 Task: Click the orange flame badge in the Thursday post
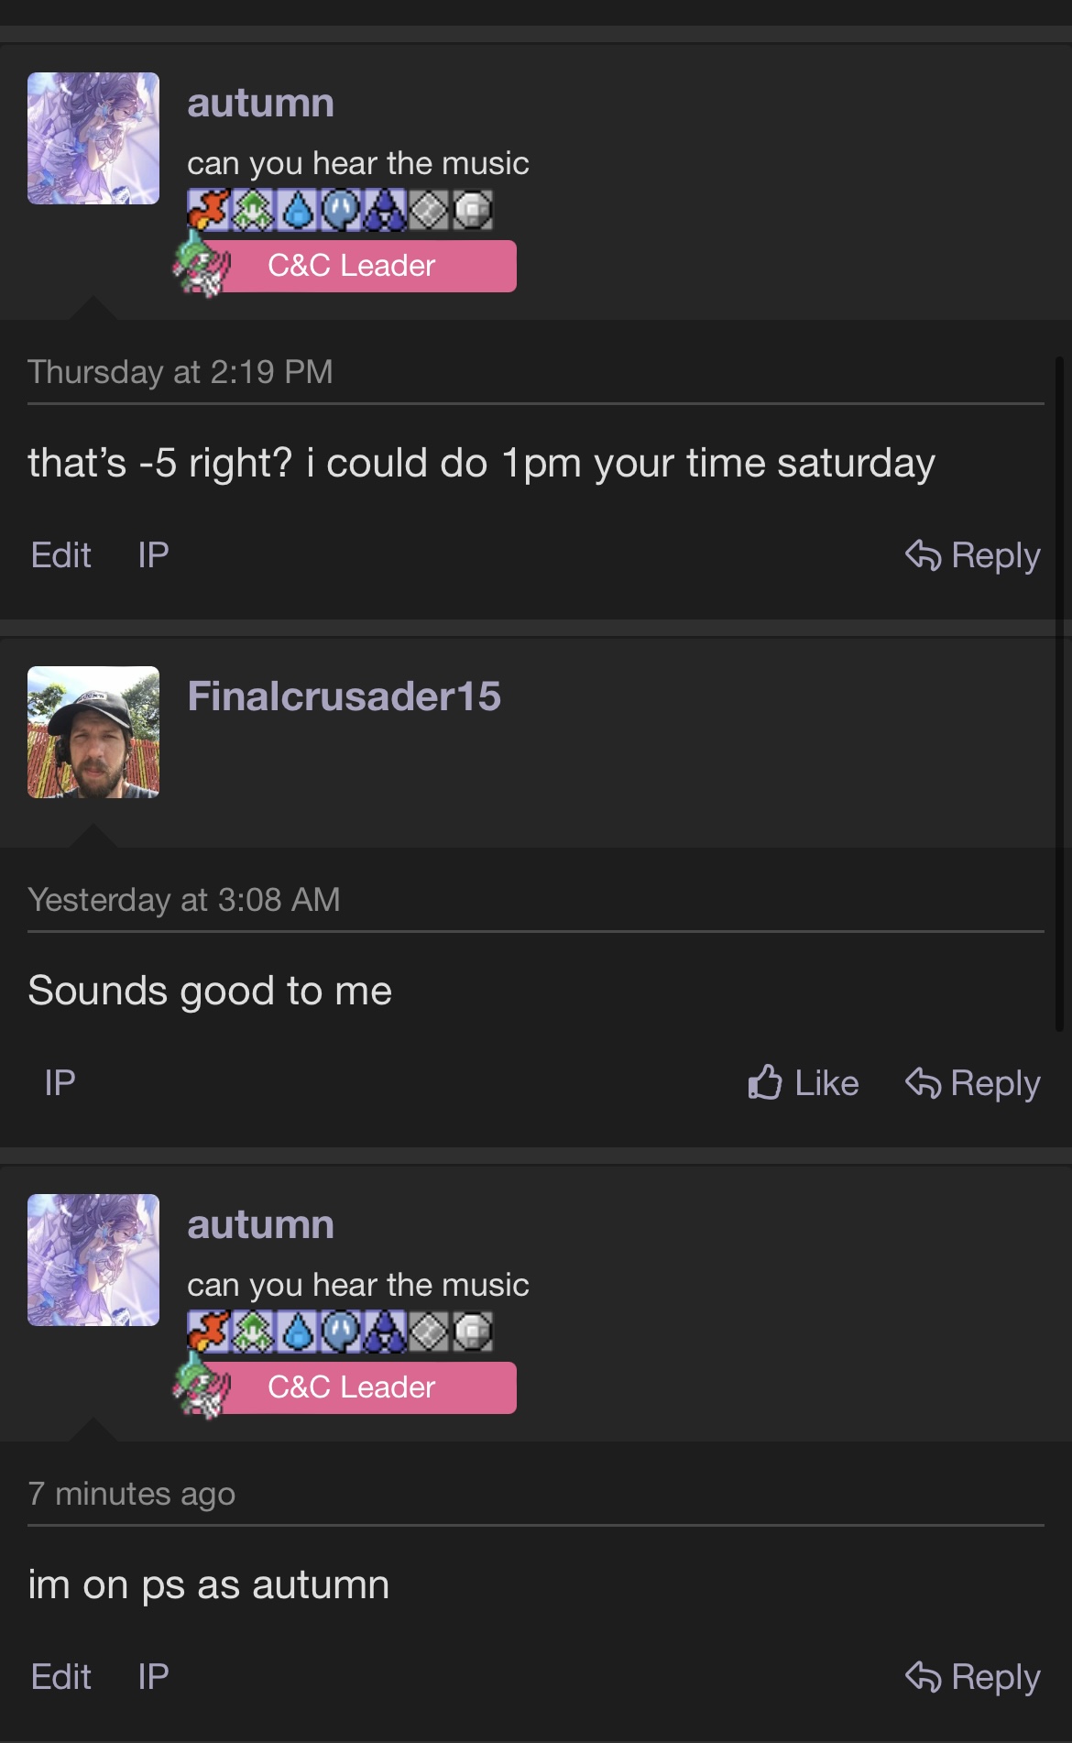pos(209,210)
